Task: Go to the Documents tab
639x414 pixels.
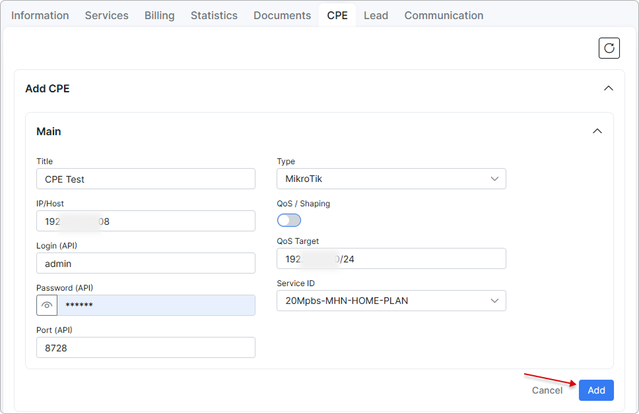Action: [x=282, y=15]
